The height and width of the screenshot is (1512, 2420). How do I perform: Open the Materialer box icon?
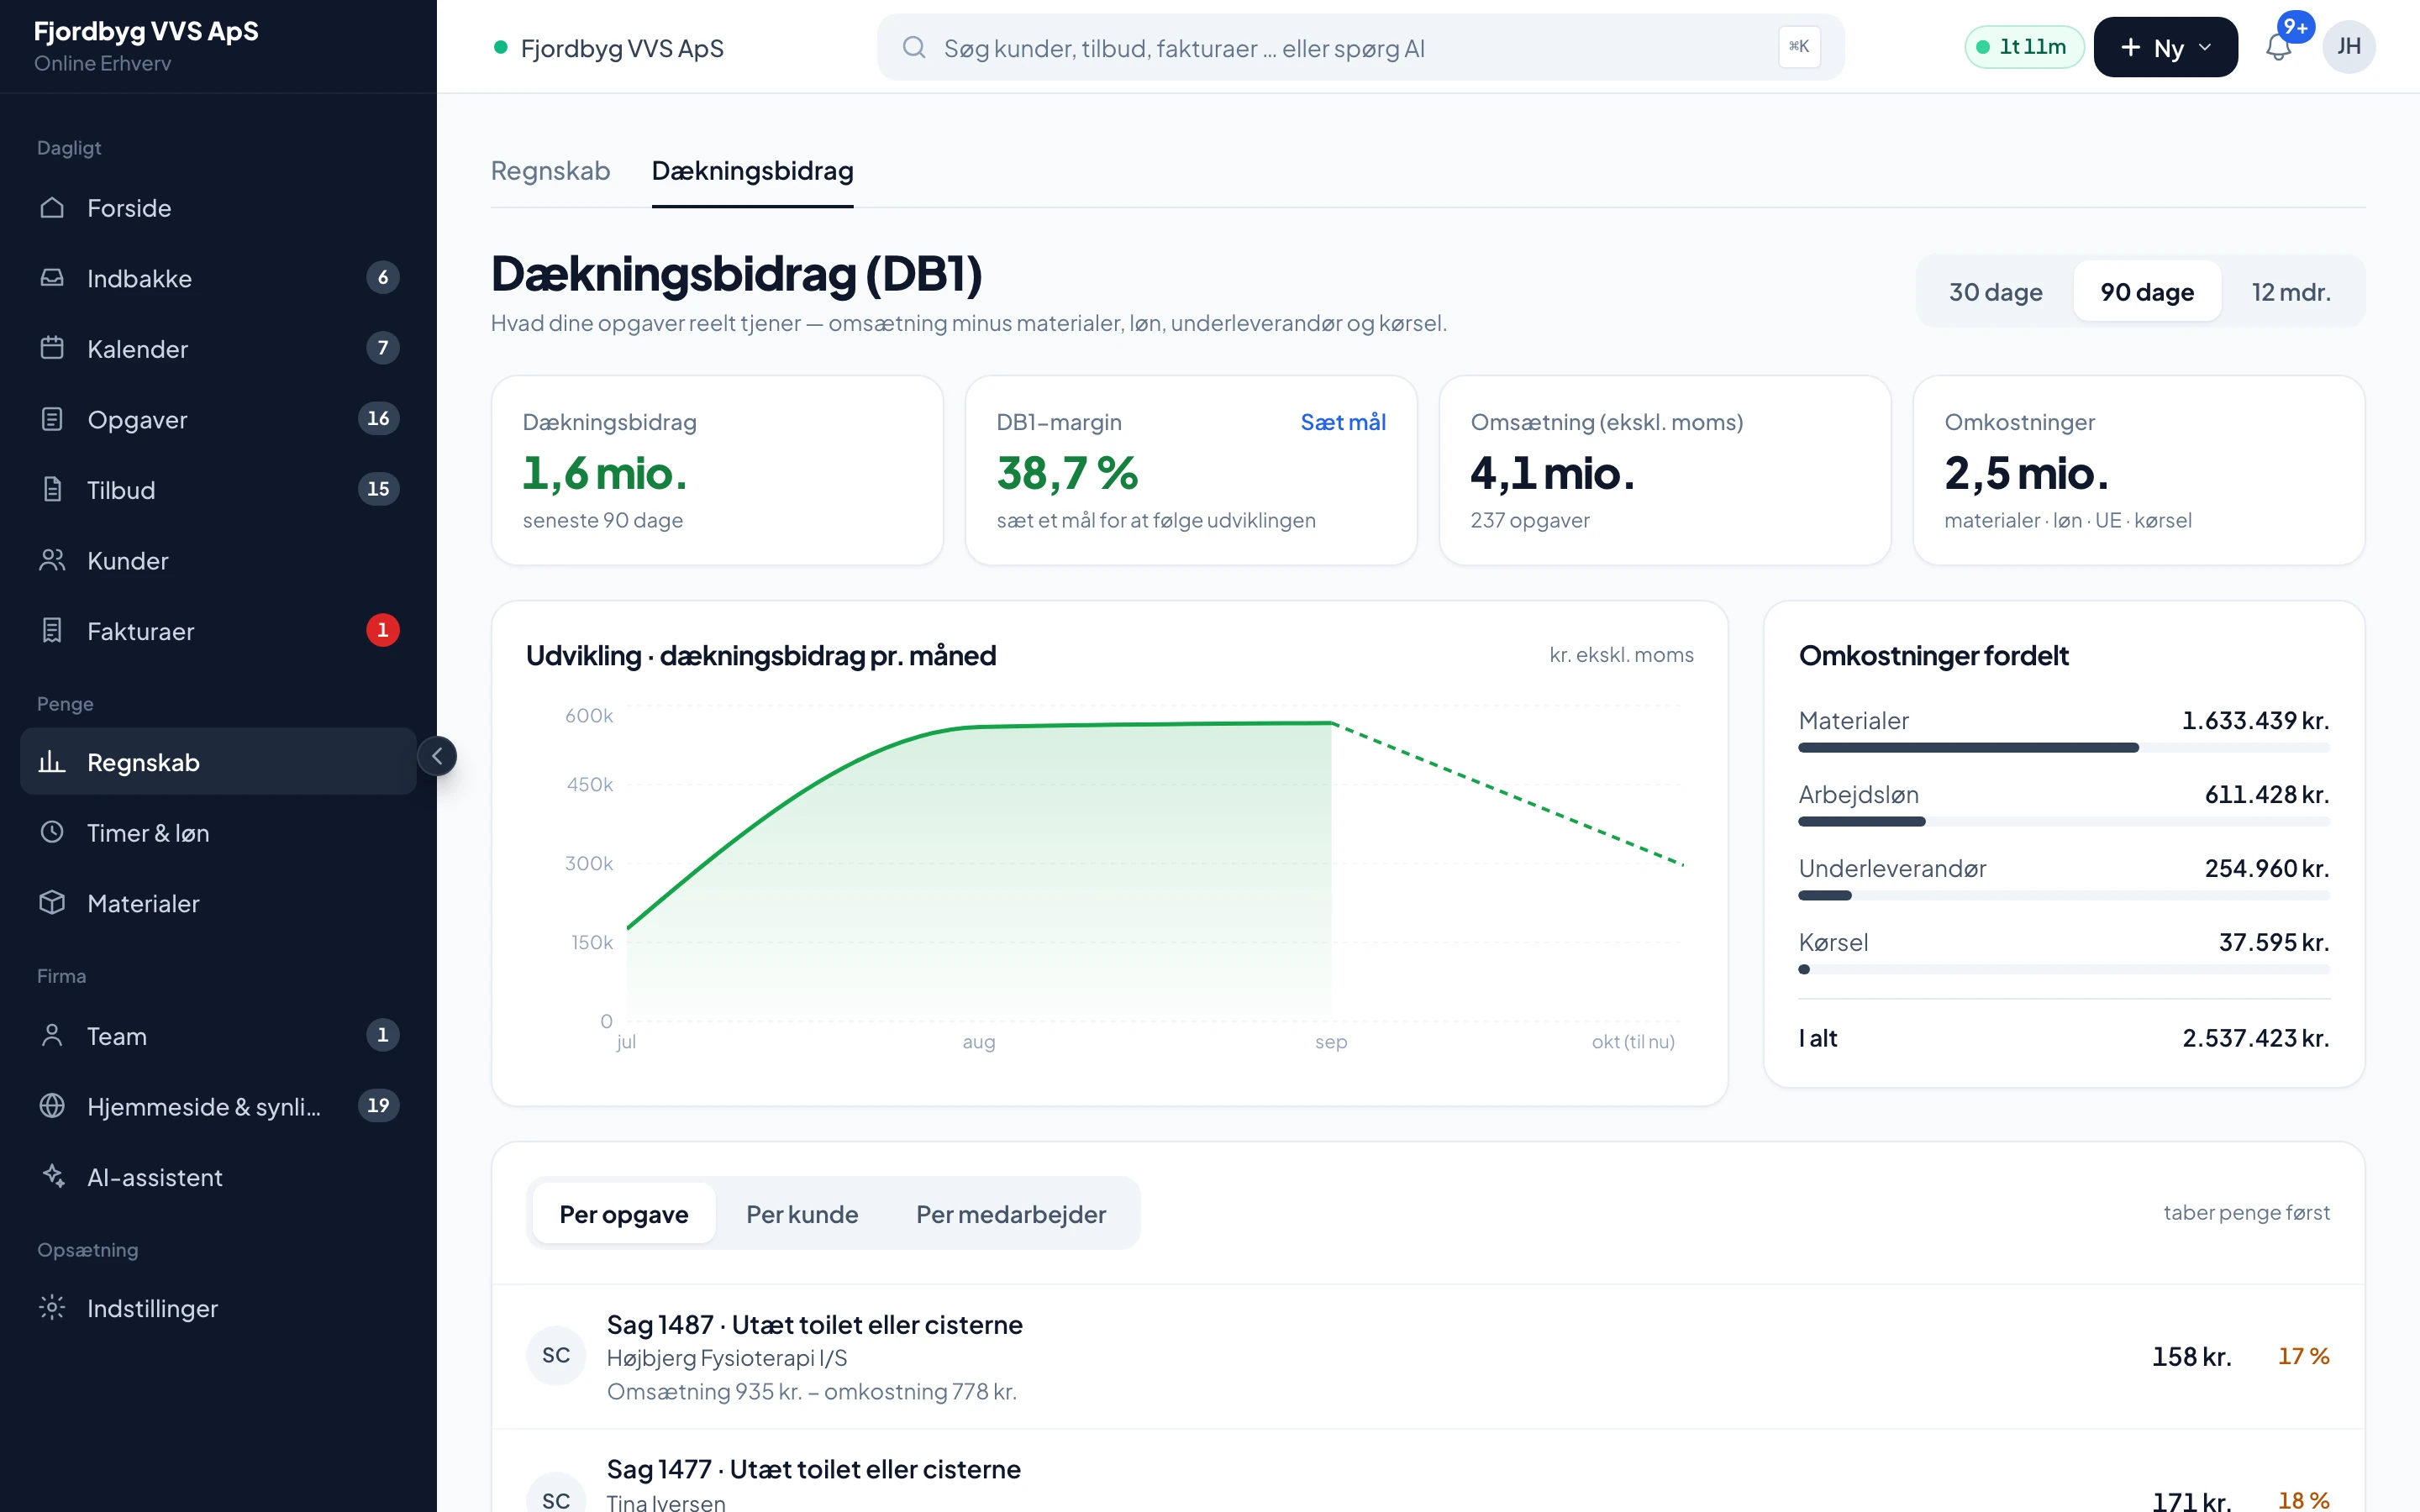[x=52, y=903]
